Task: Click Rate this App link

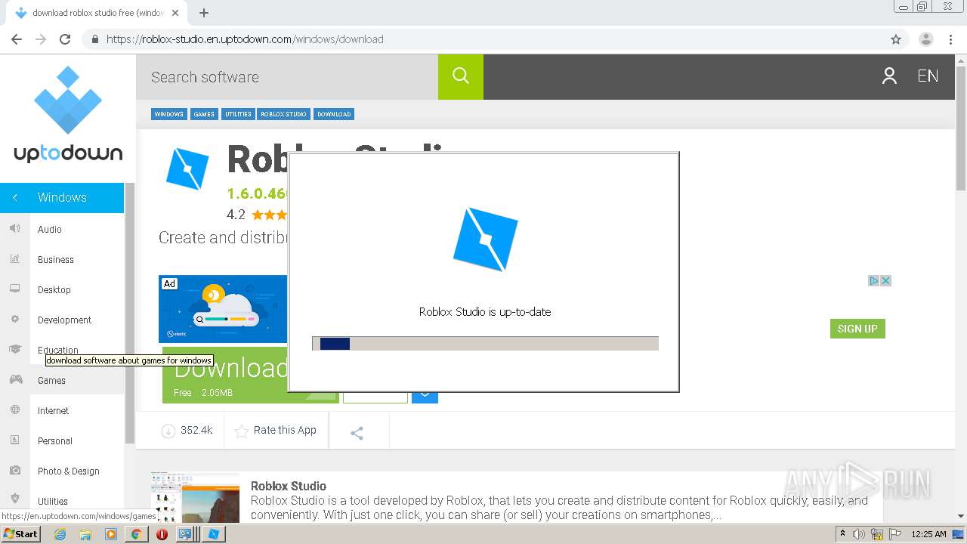Action: pyautogui.click(x=285, y=430)
